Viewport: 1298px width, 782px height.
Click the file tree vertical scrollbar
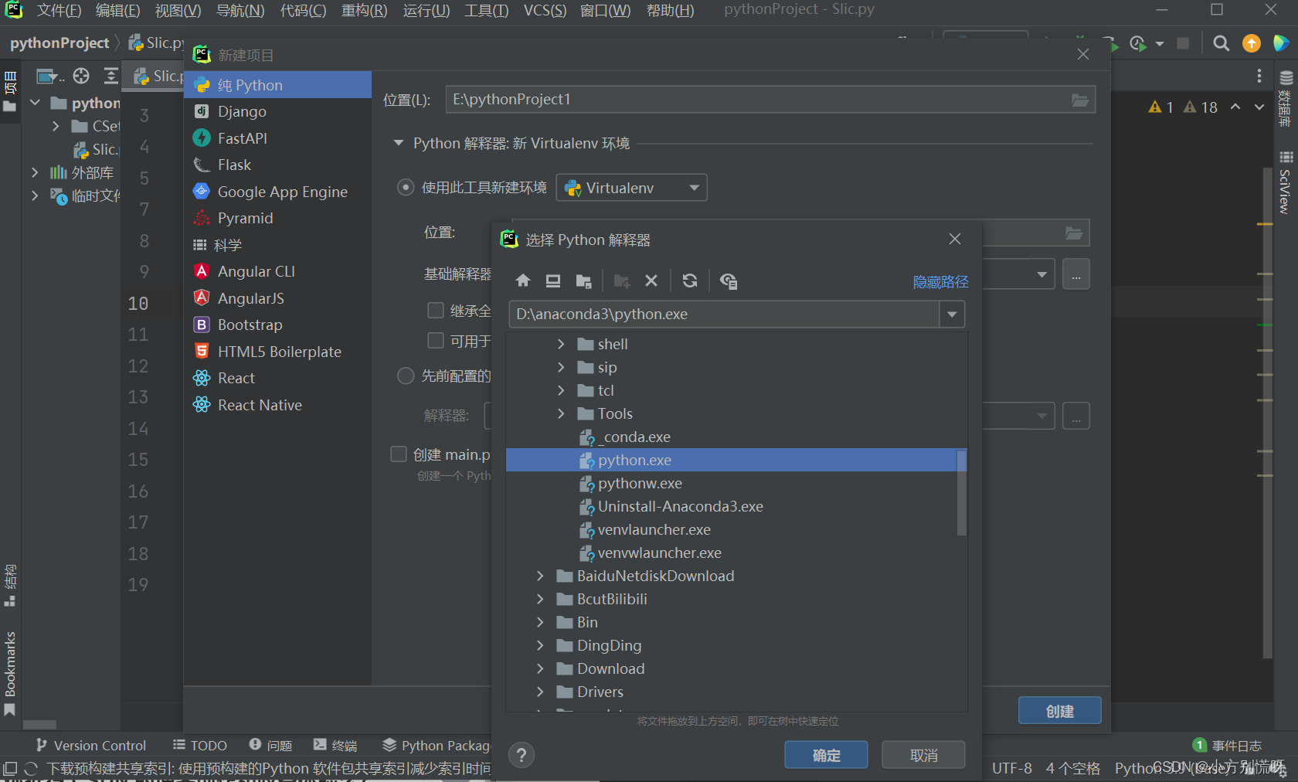[x=961, y=492]
